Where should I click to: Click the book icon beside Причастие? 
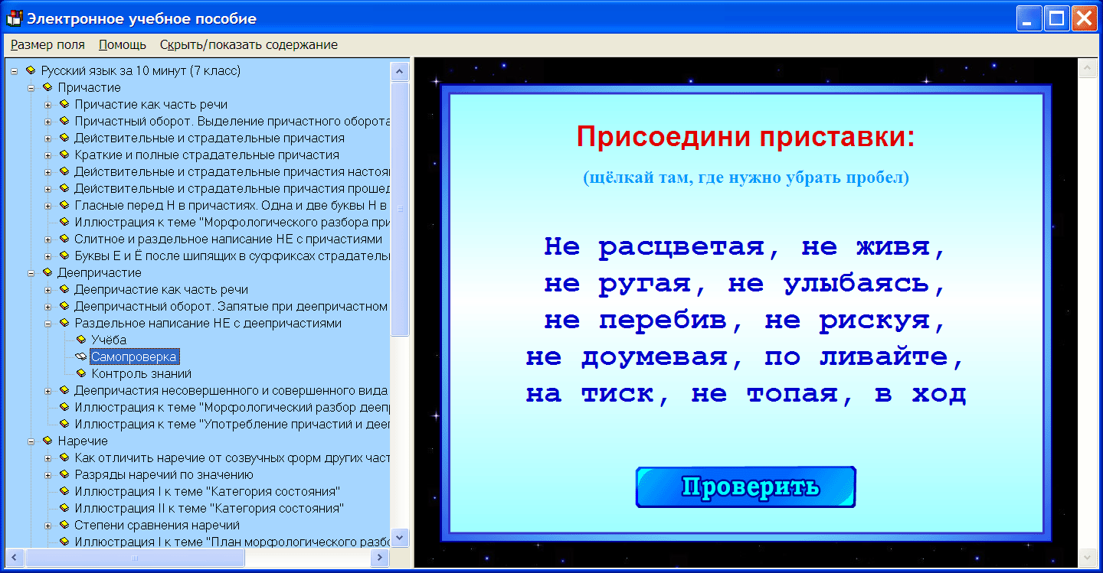click(47, 87)
